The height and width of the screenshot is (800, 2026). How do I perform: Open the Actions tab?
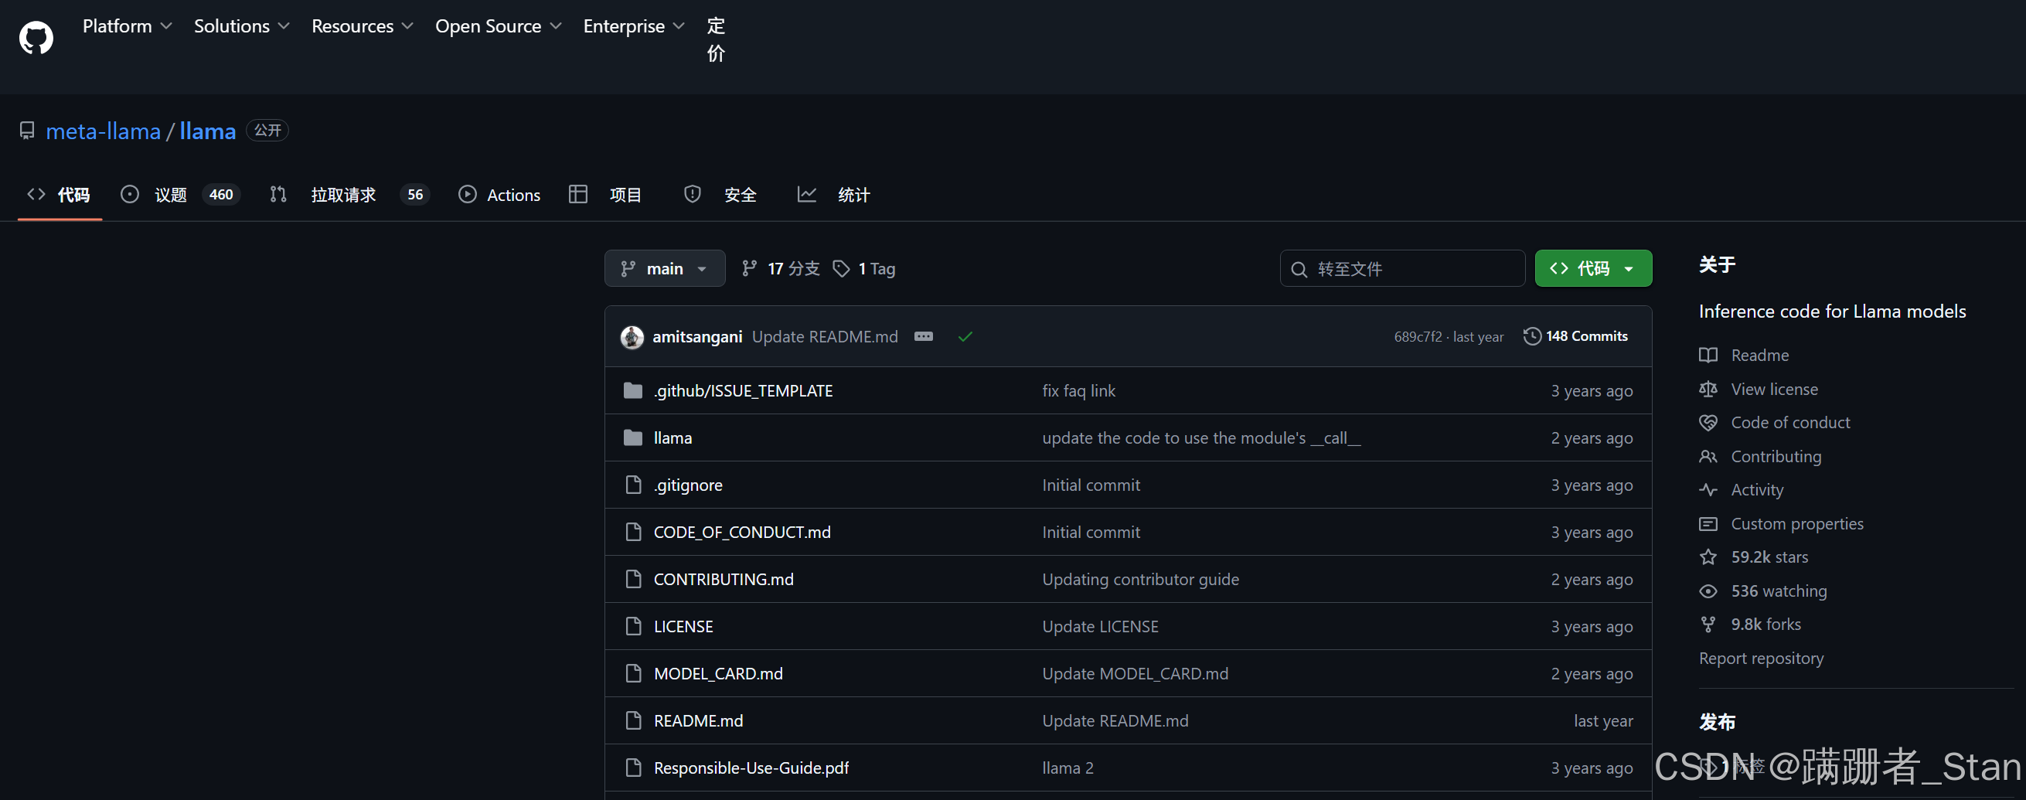(x=499, y=194)
